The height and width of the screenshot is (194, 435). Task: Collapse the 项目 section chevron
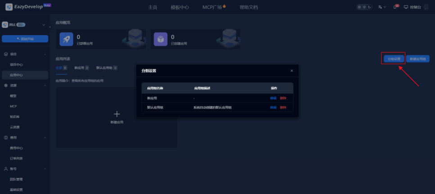(45, 54)
